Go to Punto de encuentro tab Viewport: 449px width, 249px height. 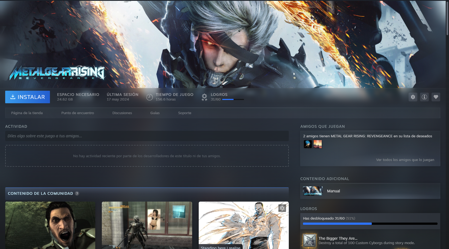point(78,113)
